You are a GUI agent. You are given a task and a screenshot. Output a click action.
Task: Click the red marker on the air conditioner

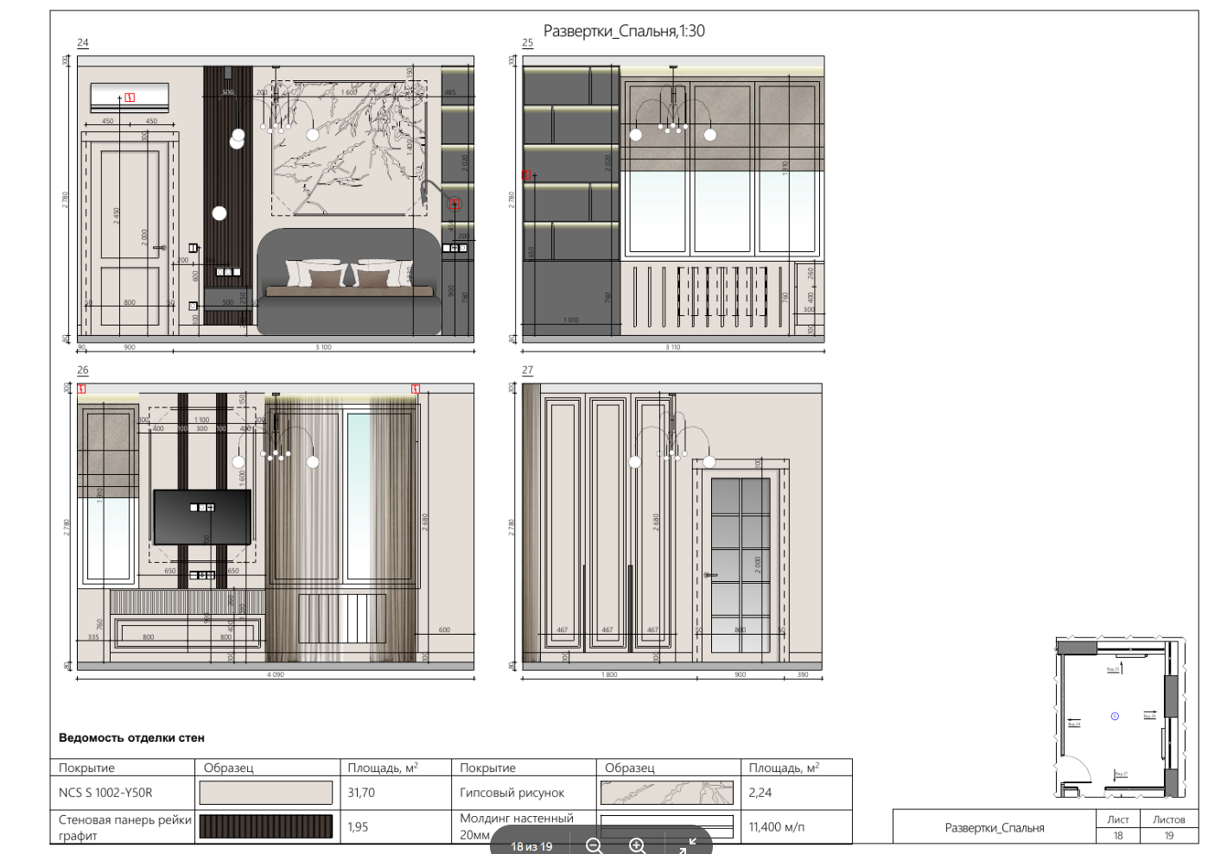pos(130,98)
